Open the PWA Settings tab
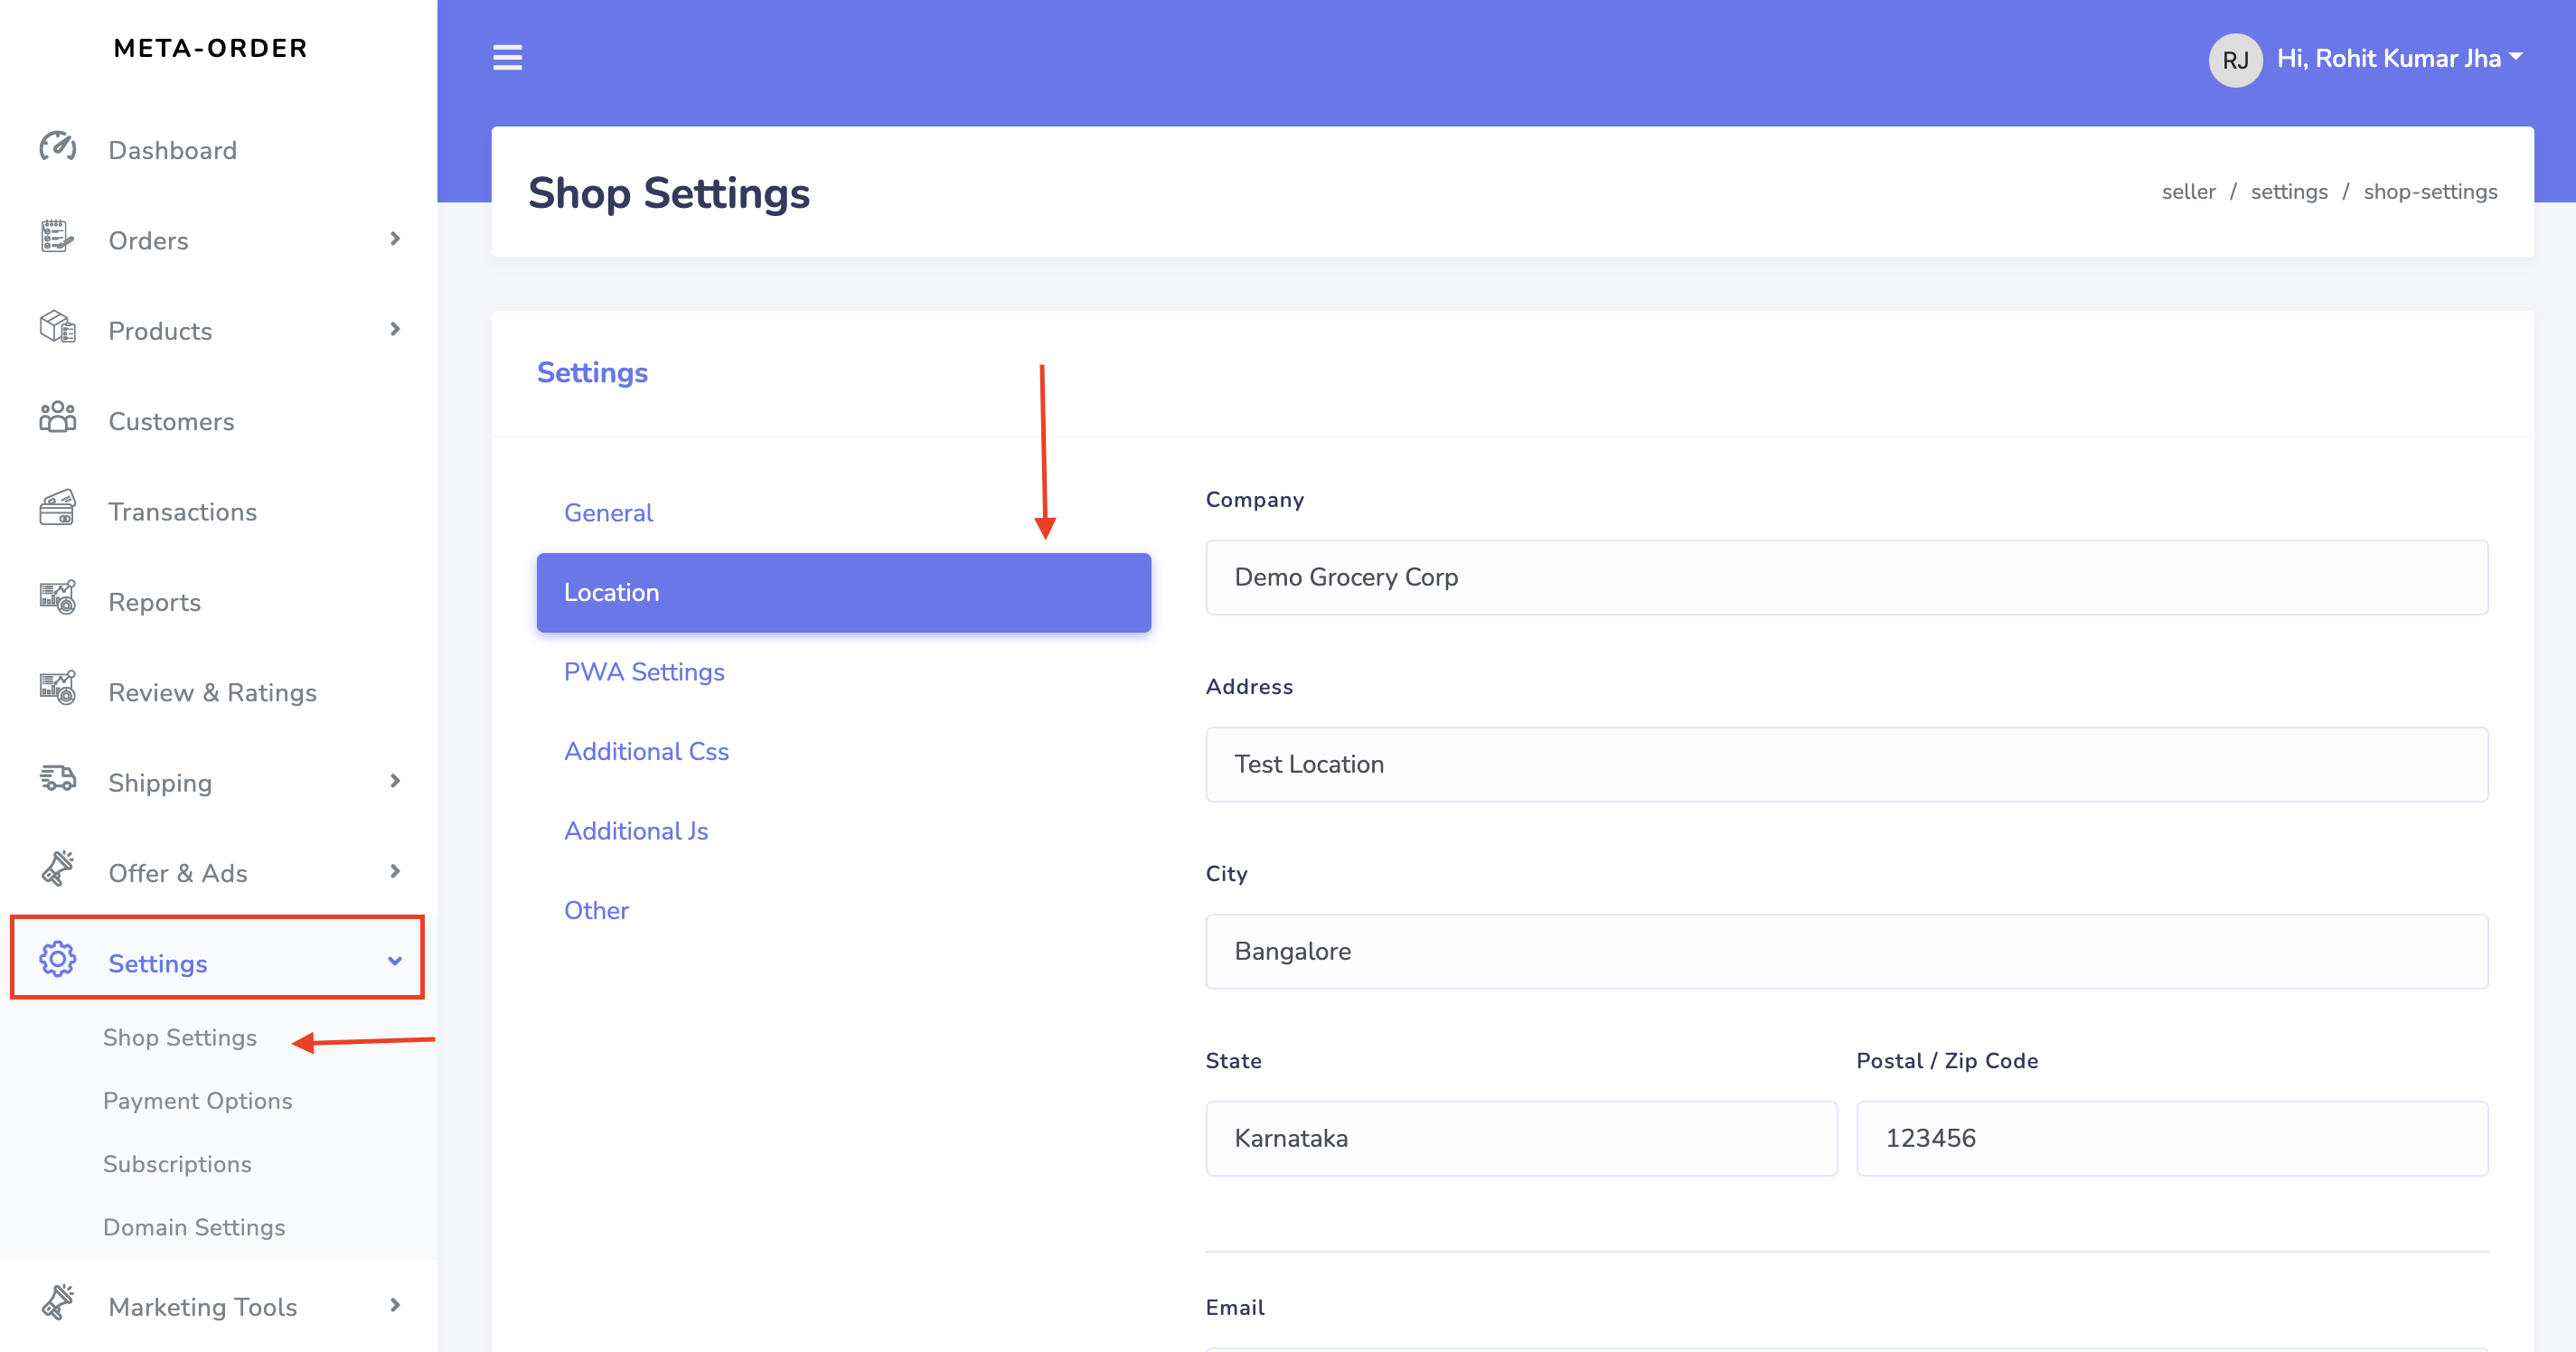This screenshot has height=1352, width=2576. coord(644,672)
